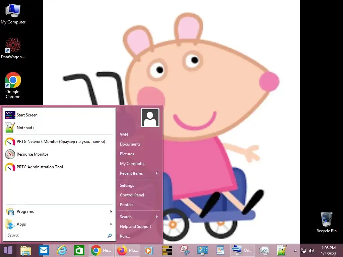Open the Snipping Tool taskbar icon
The height and width of the screenshot is (257, 343).
(185, 250)
